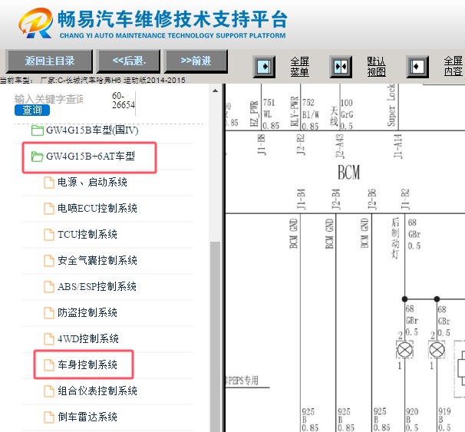Click the J2-A43 connector label
465x432 pixels.
(340, 146)
